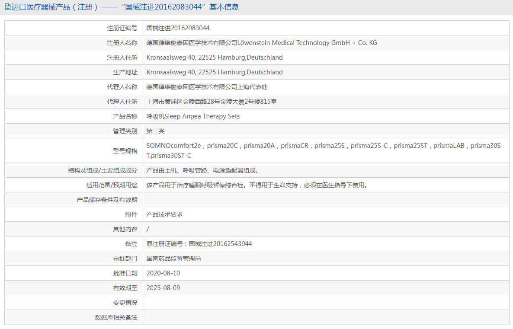Select agent address 上海市黄浦区金陵西路28号
The image size is (513, 329).
[183, 102]
